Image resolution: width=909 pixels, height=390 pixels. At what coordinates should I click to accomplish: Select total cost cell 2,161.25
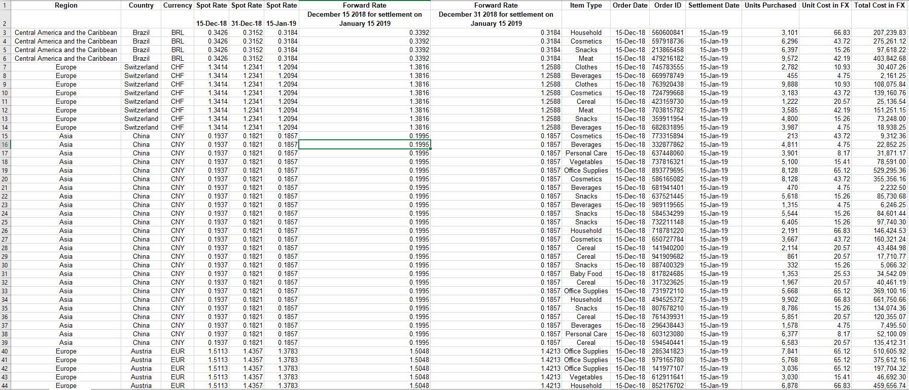tap(880, 76)
